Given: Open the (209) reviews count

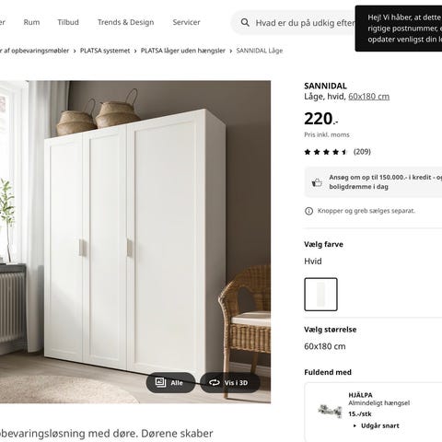Looking at the screenshot, I should [362, 152].
